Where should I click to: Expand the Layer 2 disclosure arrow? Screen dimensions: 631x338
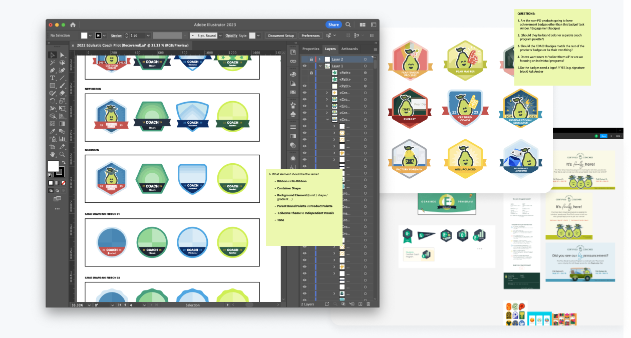coord(320,60)
